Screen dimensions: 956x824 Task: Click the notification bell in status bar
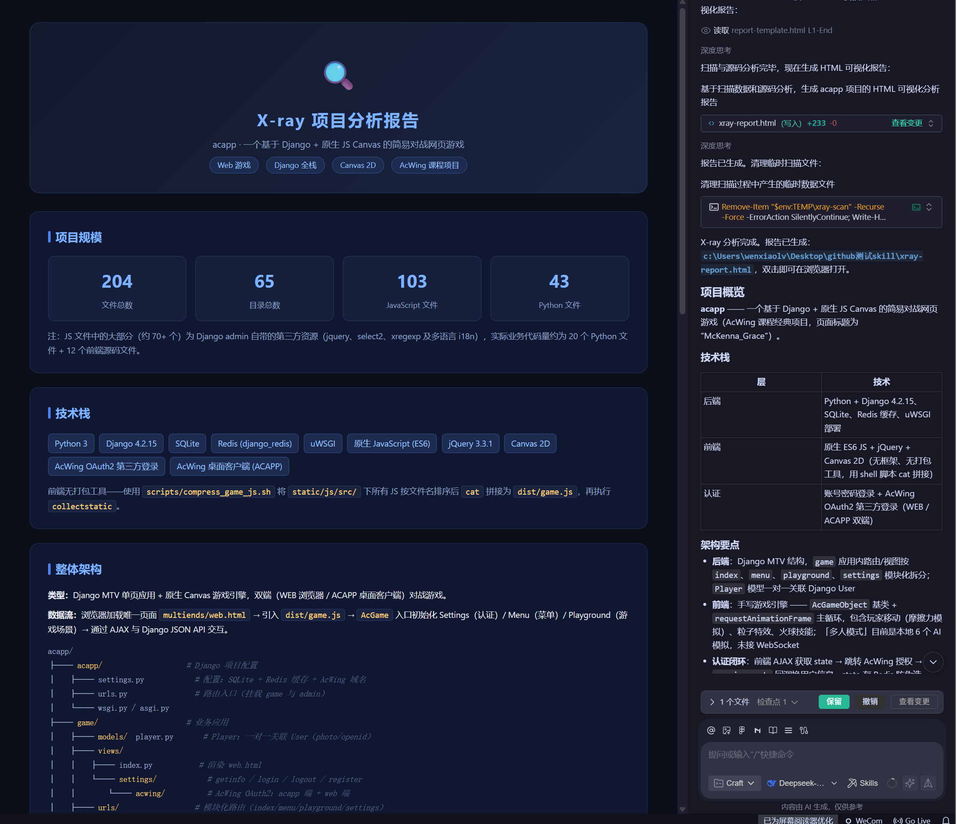pyautogui.click(x=946, y=820)
